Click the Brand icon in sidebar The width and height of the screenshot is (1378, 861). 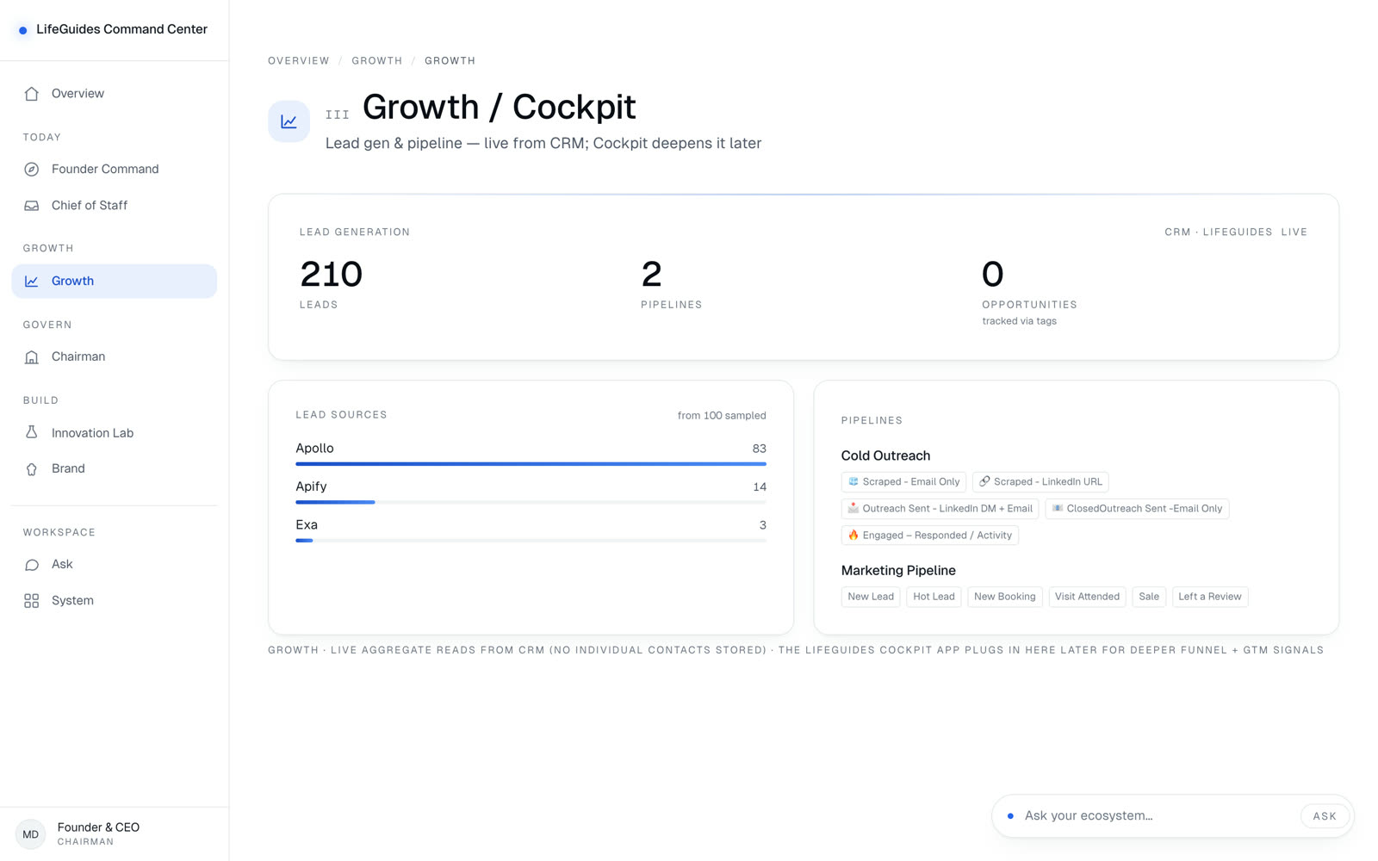32,469
